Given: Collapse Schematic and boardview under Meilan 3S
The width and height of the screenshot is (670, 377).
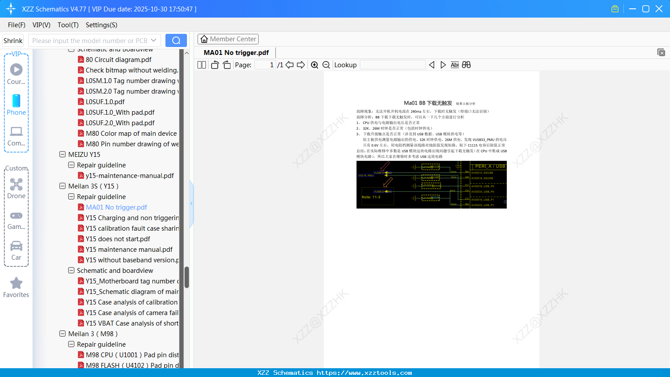Looking at the screenshot, I should click(x=71, y=270).
